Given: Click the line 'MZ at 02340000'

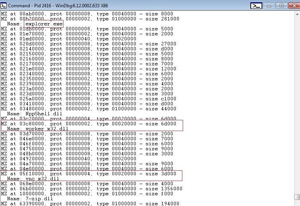Looking at the screenshot, I should click(87, 74).
